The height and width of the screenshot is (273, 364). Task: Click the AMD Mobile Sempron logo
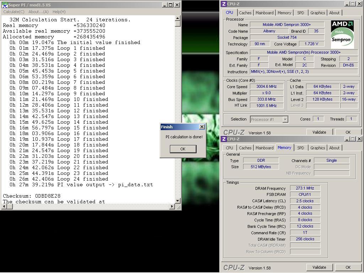coord(342,34)
